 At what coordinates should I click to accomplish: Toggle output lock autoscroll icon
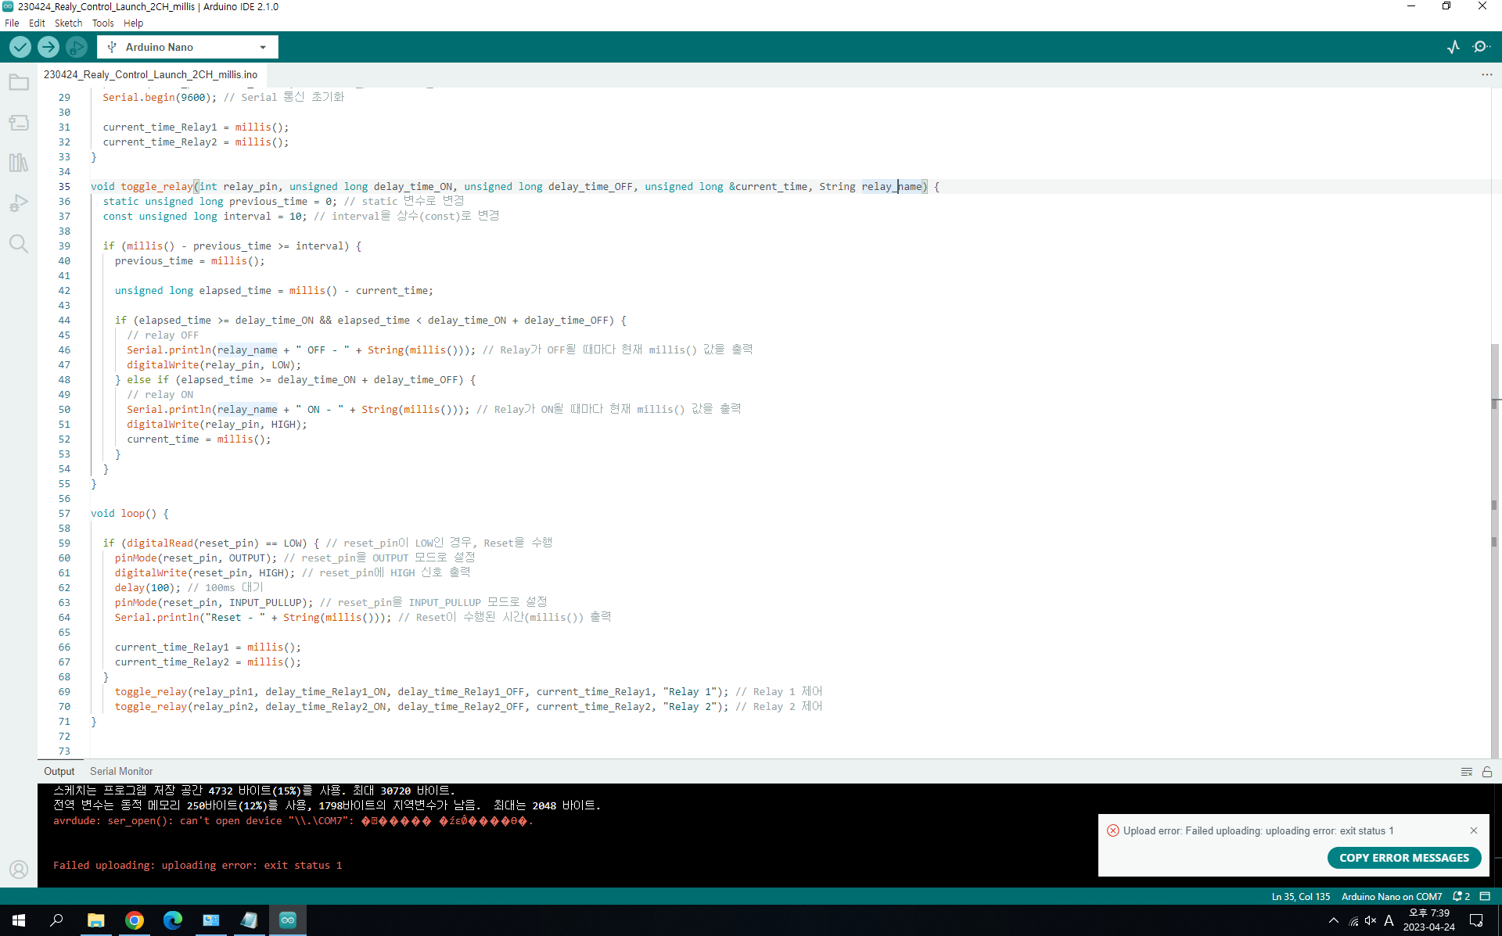click(x=1487, y=772)
